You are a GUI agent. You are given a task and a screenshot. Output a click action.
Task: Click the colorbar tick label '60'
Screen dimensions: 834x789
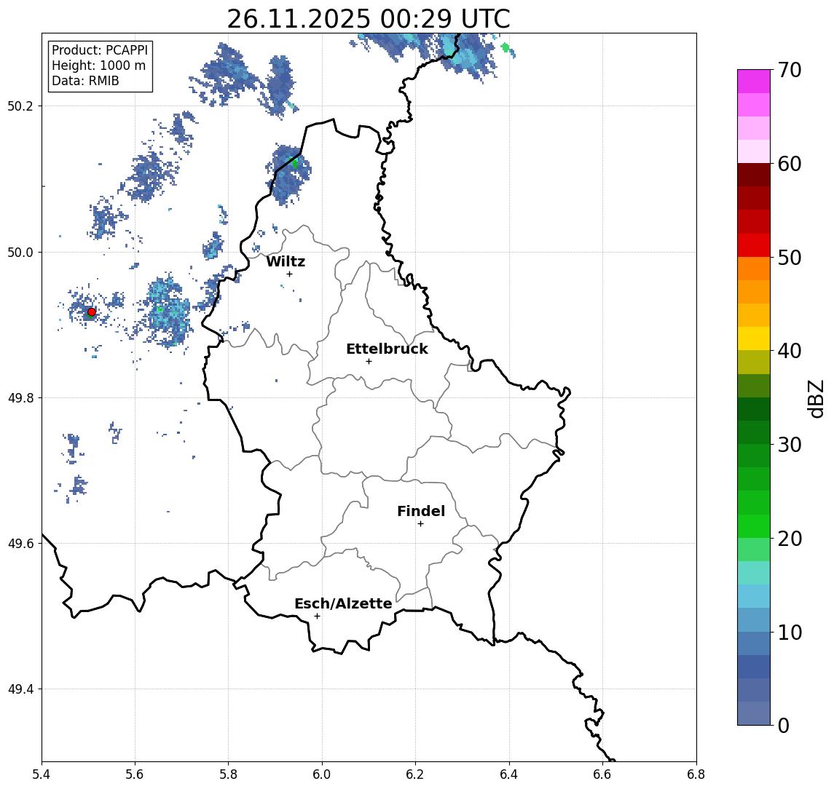(x=790, y=164)
